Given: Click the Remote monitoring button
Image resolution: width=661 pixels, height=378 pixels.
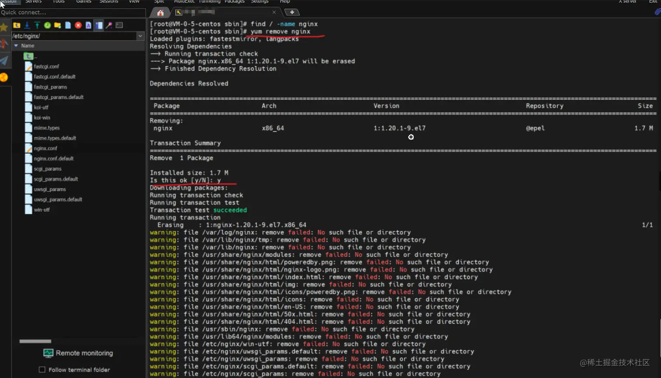Looking at the screenshot, I should 78,353.
